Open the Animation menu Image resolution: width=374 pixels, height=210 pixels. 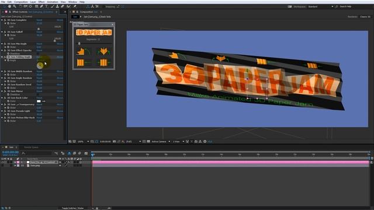pyautogui.click(x=53, y=2)
